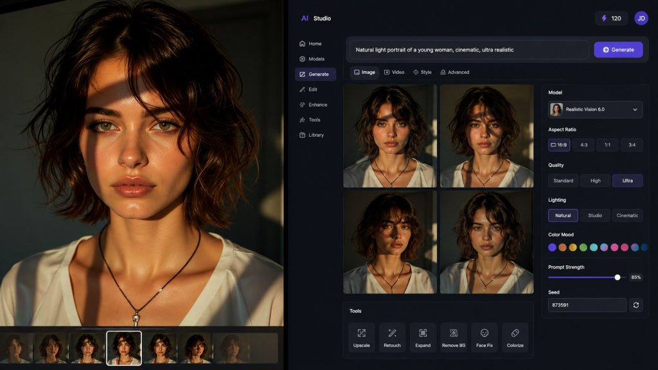Activate the Remove BG tool

pos(454,337)
